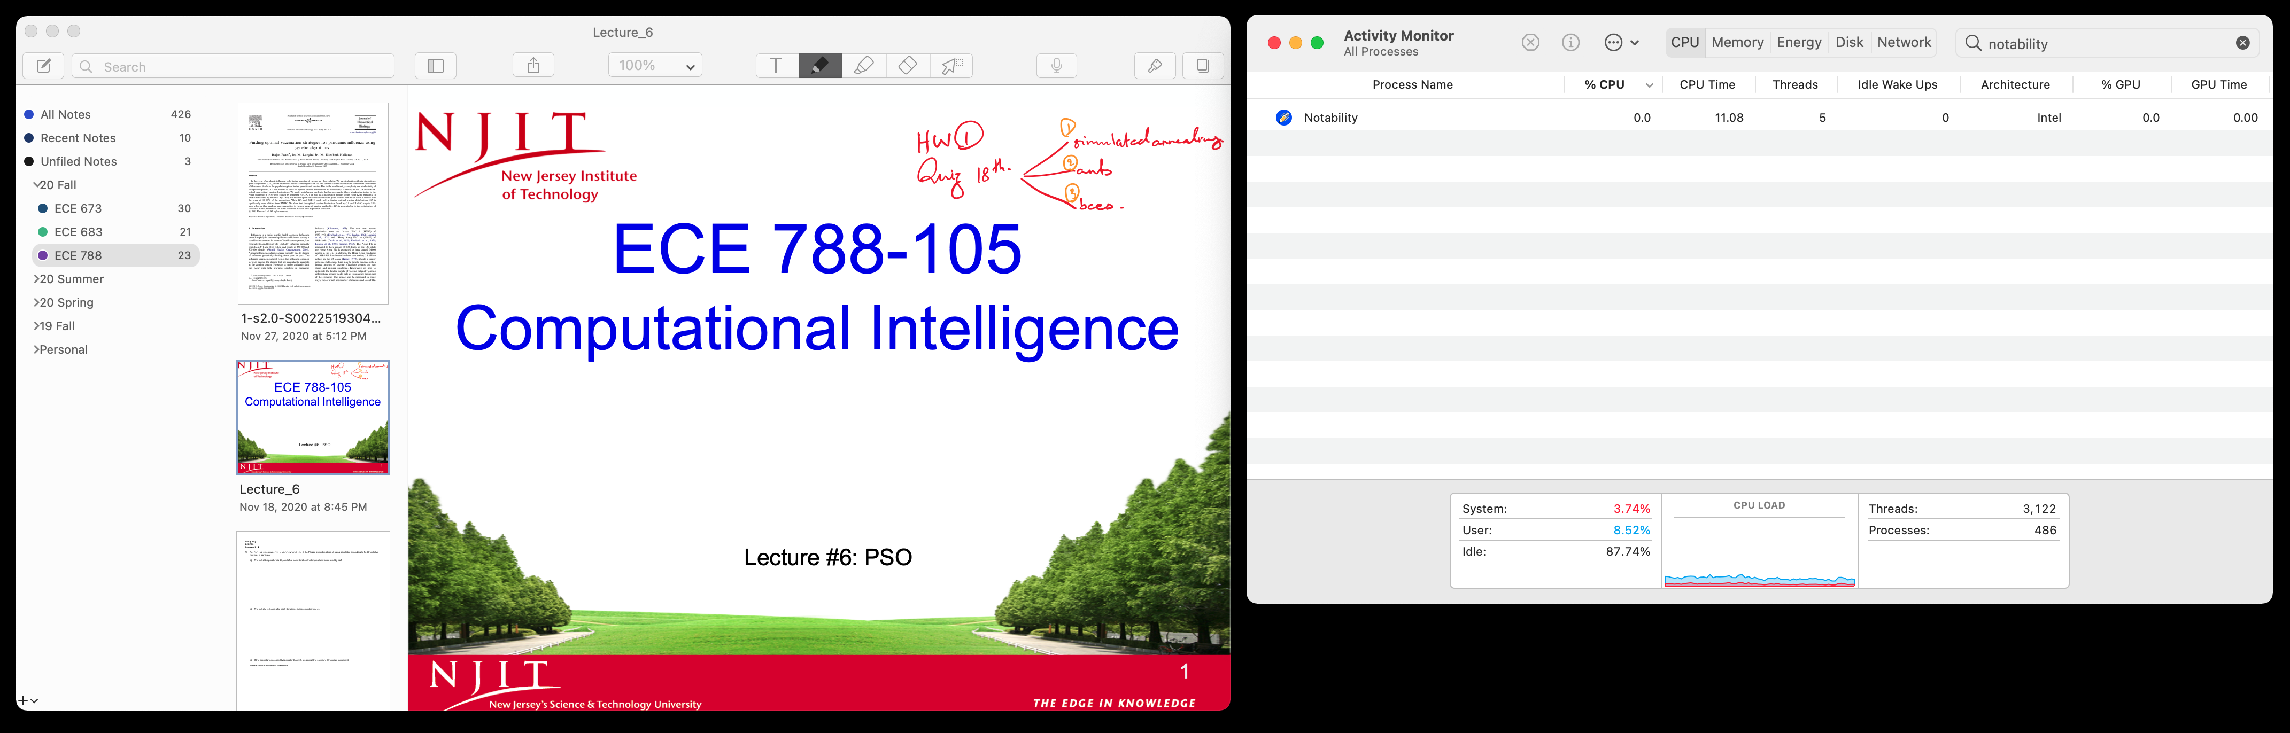Select the Eraser tool
Screen dimensions: 2290x733
(x=908, y=65)
